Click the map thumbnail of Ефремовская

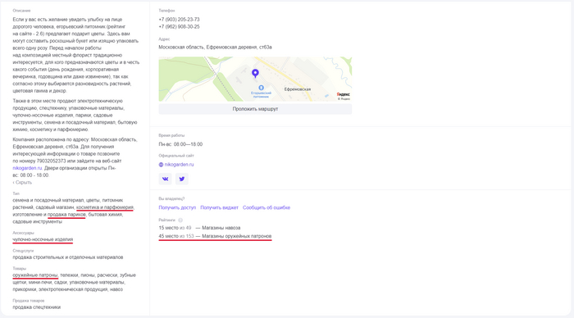tap(255, 79)
